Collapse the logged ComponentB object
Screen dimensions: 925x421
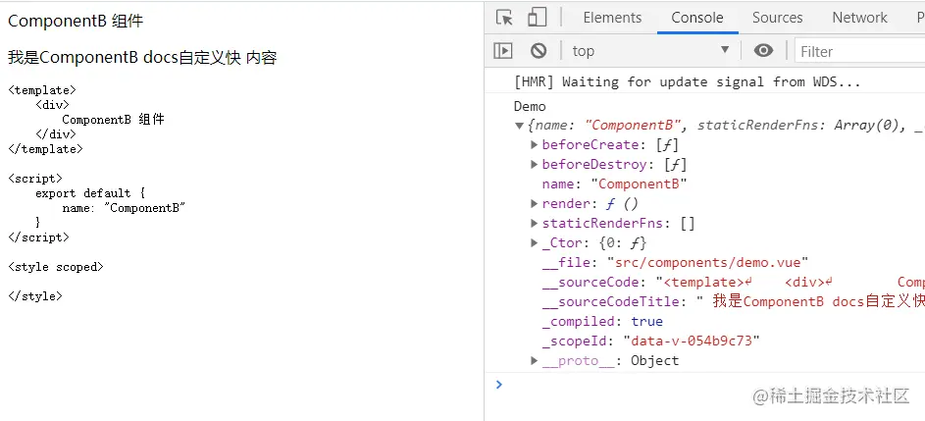pos(519,126)
